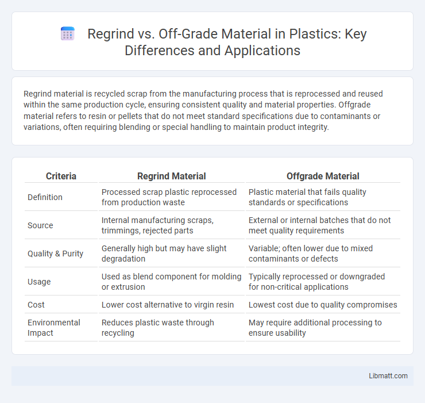The width and height of the screenshot is (425, 403).
Task: Click the 'Environmental Impact' row label
Action: (53, 328)
